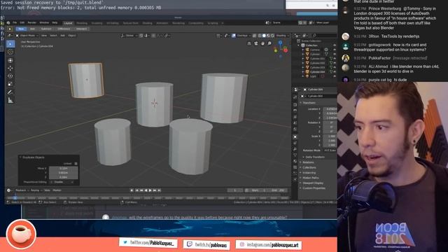Toggle visibility eye for Cylinder.004 in outliner
The width and height of the screenshot is (448, 252).
pyautogui.click(x=335, y=71)
